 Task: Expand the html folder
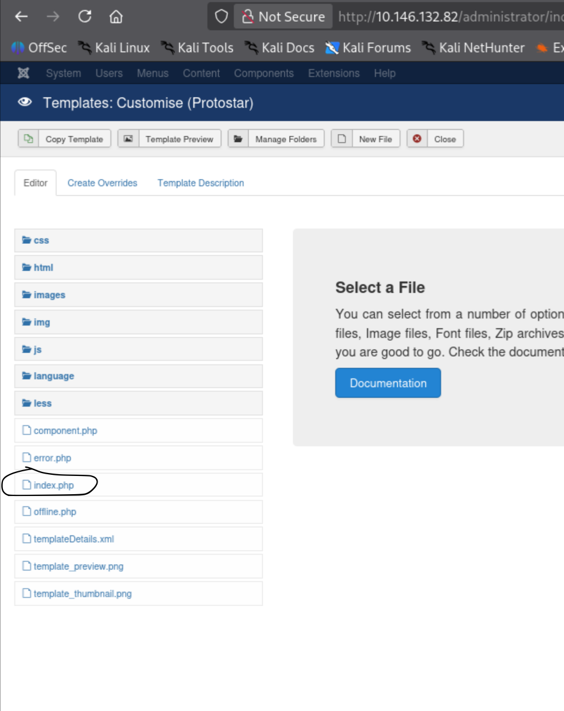(x=139, y=267)
